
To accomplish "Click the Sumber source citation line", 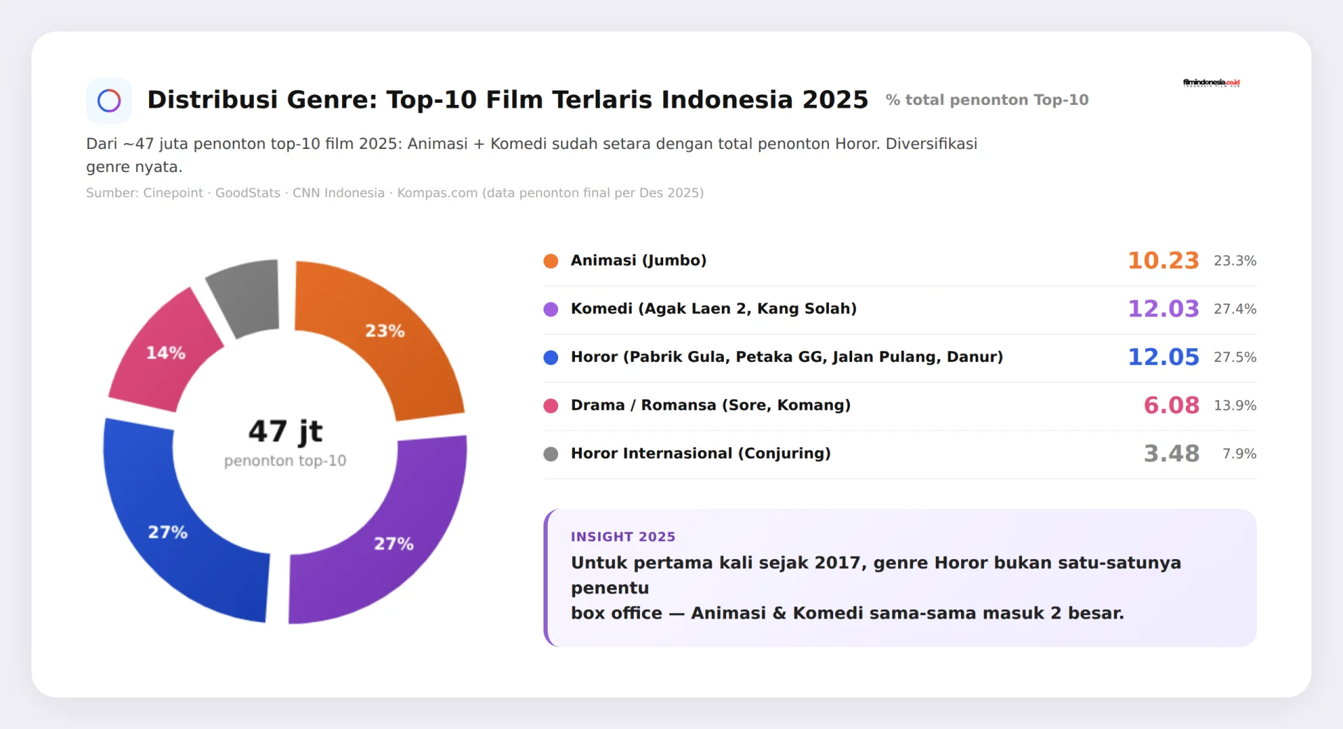I will tap(395, 193).
